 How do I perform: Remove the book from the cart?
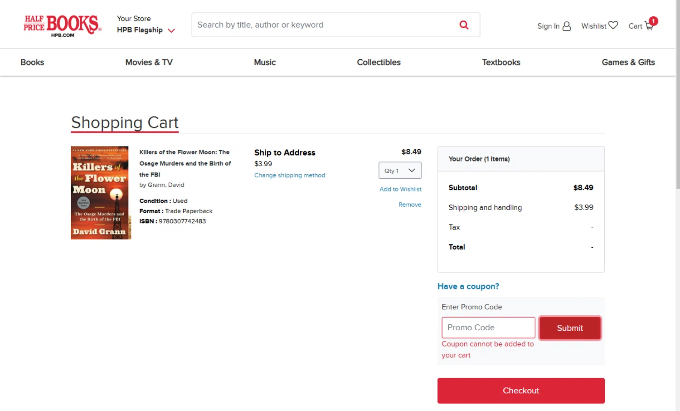pos(410,205)
